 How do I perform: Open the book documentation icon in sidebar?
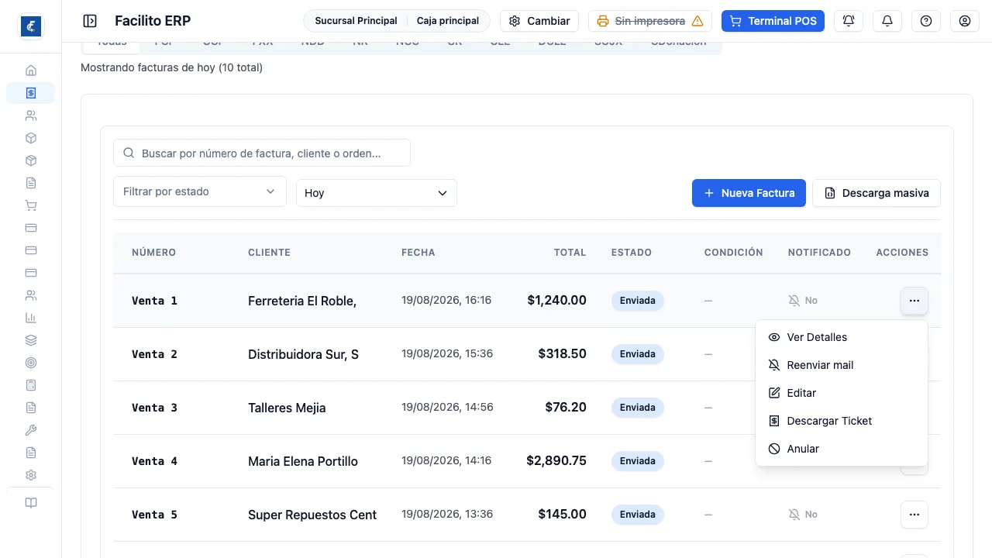point(31,503)
